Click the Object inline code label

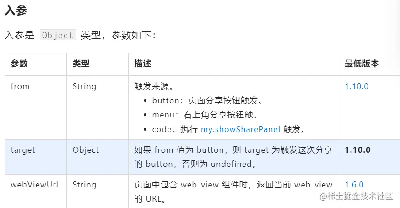(58, 35)
